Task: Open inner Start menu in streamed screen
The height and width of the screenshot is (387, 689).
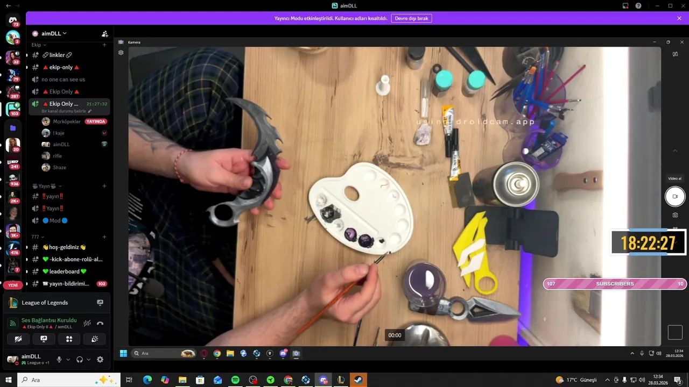Action: click(x=123, y=353)
